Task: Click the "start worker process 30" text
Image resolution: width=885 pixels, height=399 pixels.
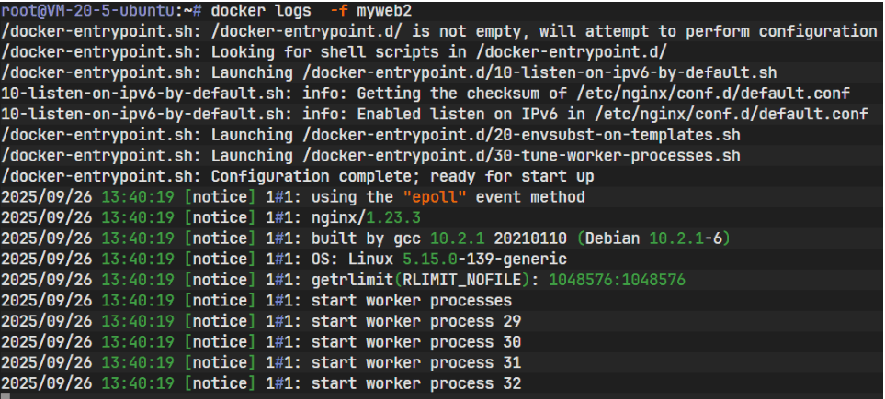Action: tap(416, 341)
